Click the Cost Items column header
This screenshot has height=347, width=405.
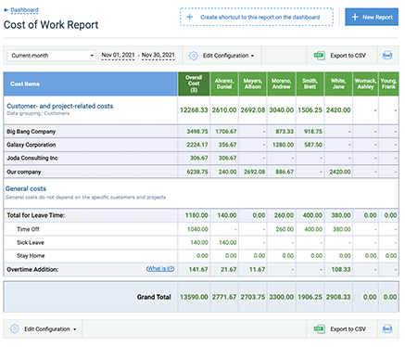pos(91,84)
